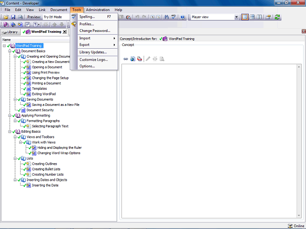Click the boxed question mark toolbar icon

tap(28, 24)
